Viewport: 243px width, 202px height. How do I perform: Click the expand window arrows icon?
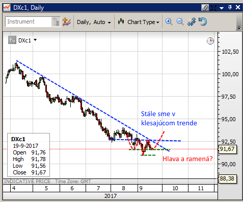[213, 8]
